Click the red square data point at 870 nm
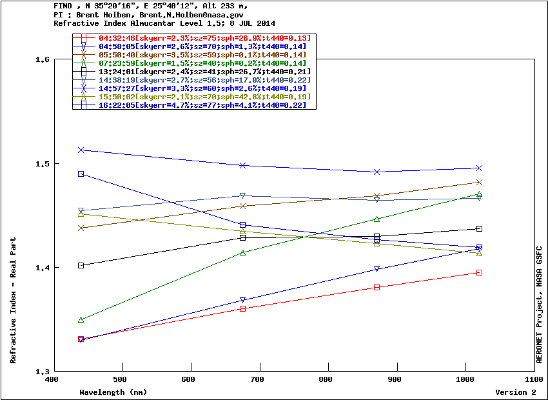The height and width of the screenshot is (400, 548). pyautogui.click(x=377, y=287)
